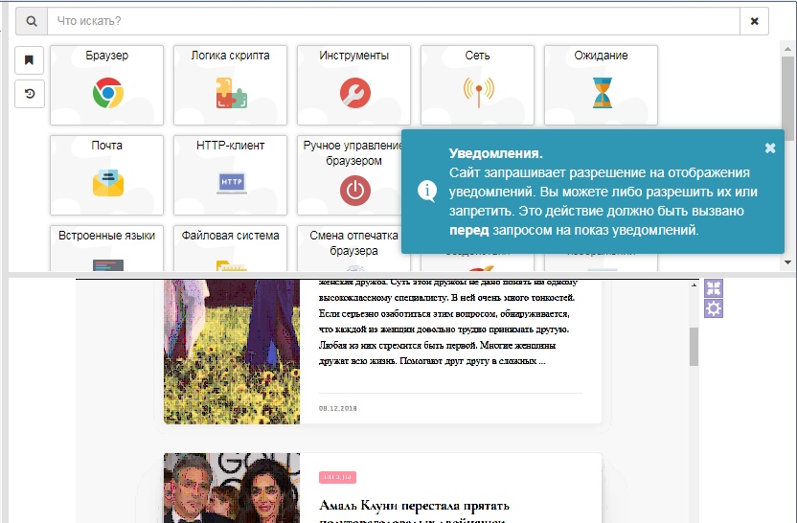Open the Почта mail category
This screenshot has height=523, width=797.
pos(106,175)
